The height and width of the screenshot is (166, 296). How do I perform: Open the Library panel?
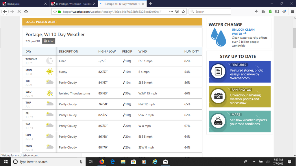point(263,12)
